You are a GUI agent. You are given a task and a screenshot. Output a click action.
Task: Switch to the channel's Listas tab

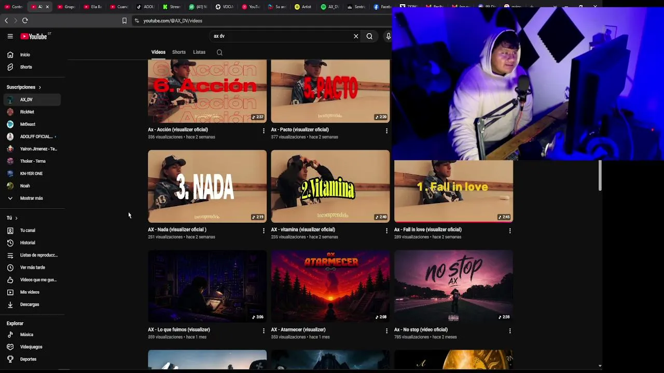point(199,52)
